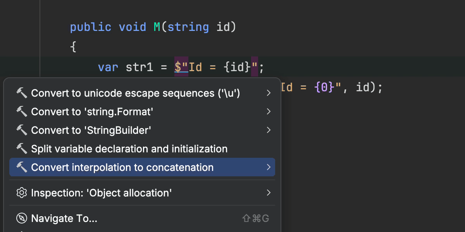
Task: Select Convert to 'string.Format' menu item
Action: point(92,112)
